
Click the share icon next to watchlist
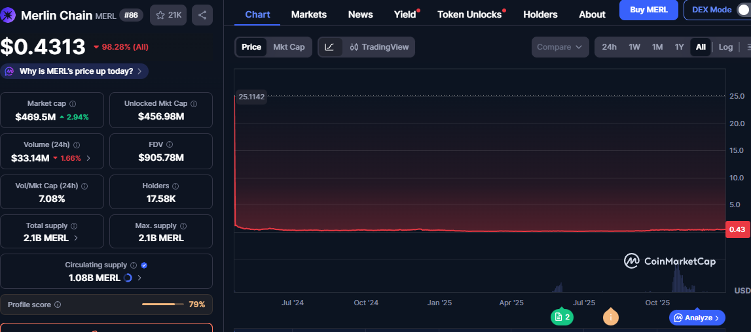(202, 15)
